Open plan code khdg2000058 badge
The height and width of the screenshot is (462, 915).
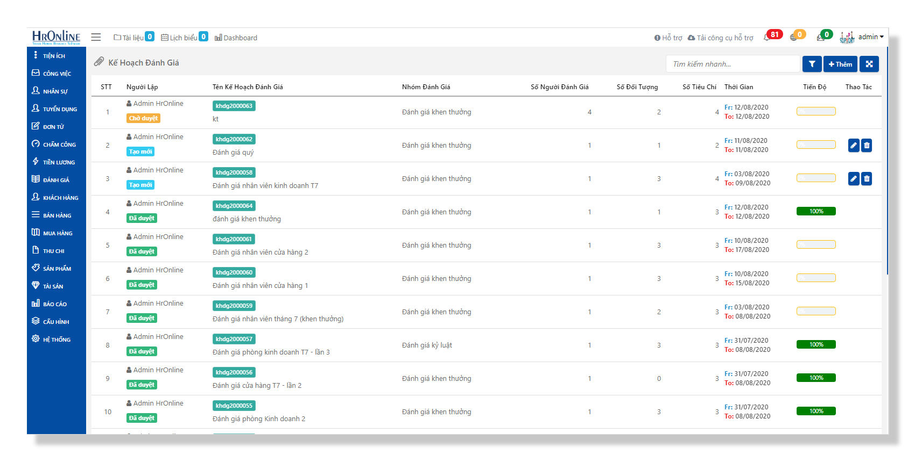[234, 172]
